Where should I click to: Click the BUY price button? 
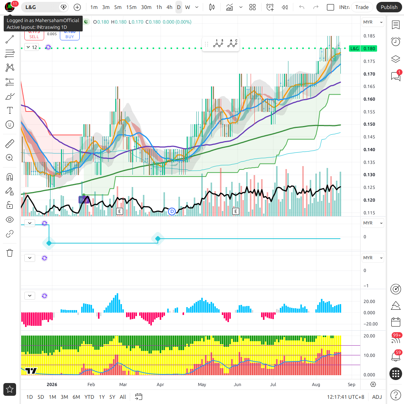coord(70,36)
